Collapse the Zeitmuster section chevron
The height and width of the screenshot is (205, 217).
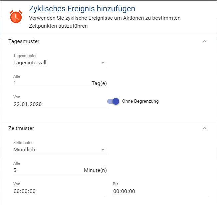click(x=205, y=128)
